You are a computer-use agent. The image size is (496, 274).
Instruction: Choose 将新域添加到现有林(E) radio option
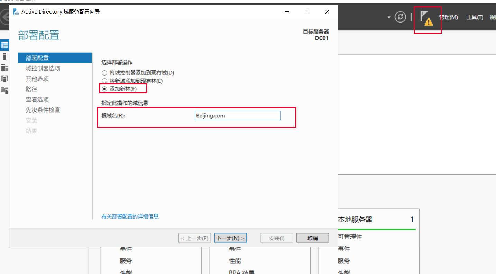pyautogui.click(x=104, y=81)
